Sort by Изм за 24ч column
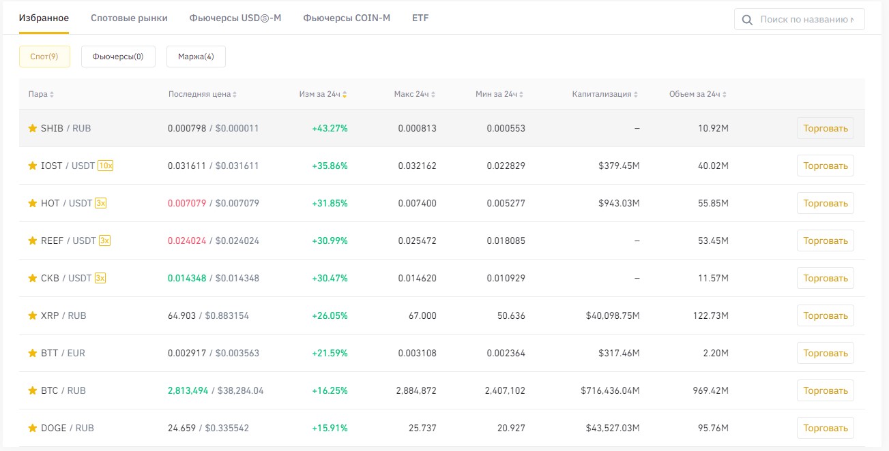The width and height of the screenshot is (889, 451). click(323, 94)
